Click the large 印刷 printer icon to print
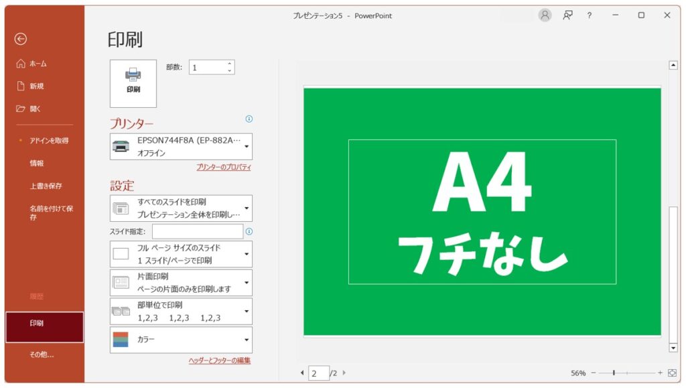 (x=133, y=82)
